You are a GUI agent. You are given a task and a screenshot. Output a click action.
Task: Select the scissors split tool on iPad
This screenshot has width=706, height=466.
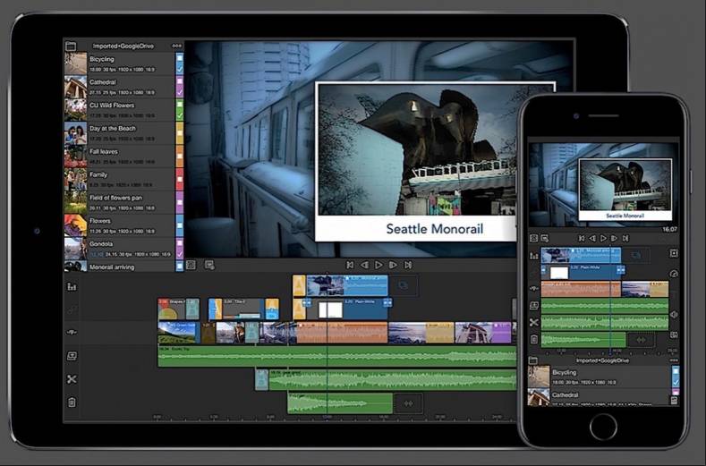[x=72, y=379]
